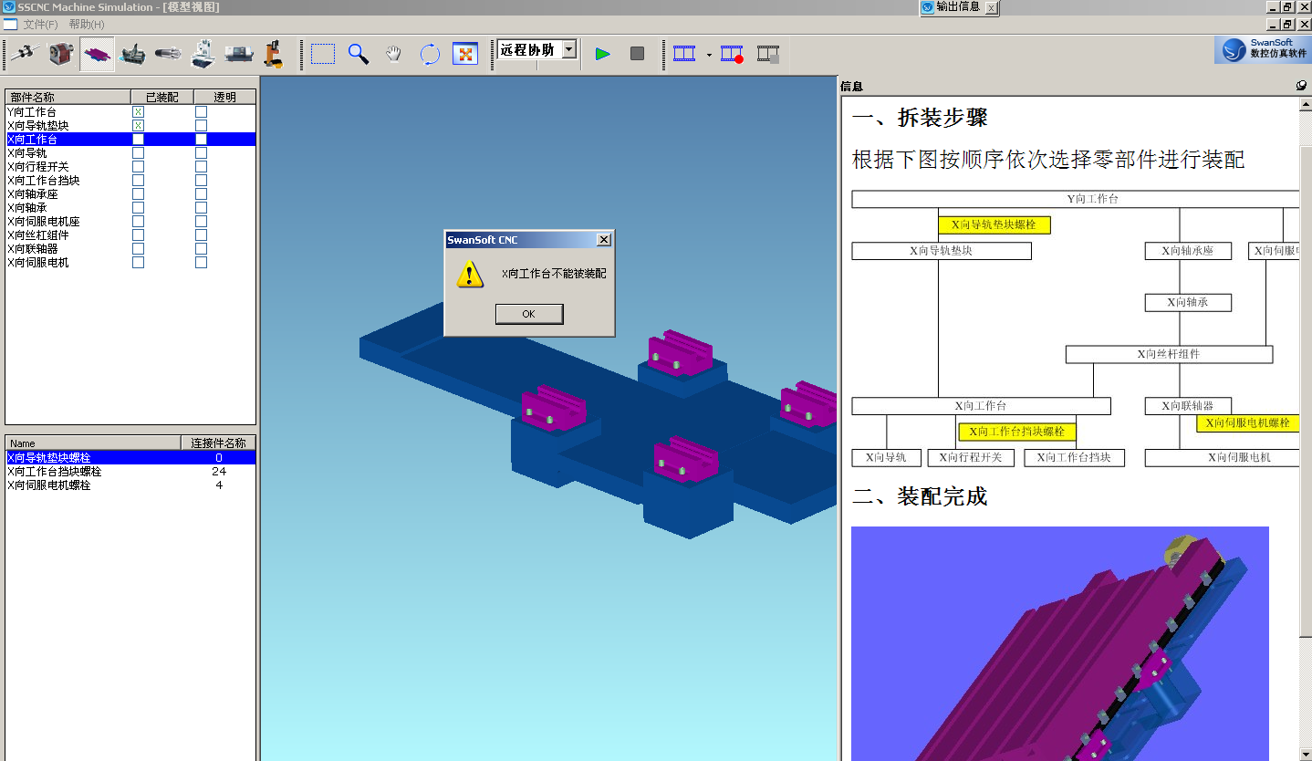Image resolution: width=1312 pixels, height=761 pixels.
Task: Open the 文件(F) menu
Action: [40, 25]
